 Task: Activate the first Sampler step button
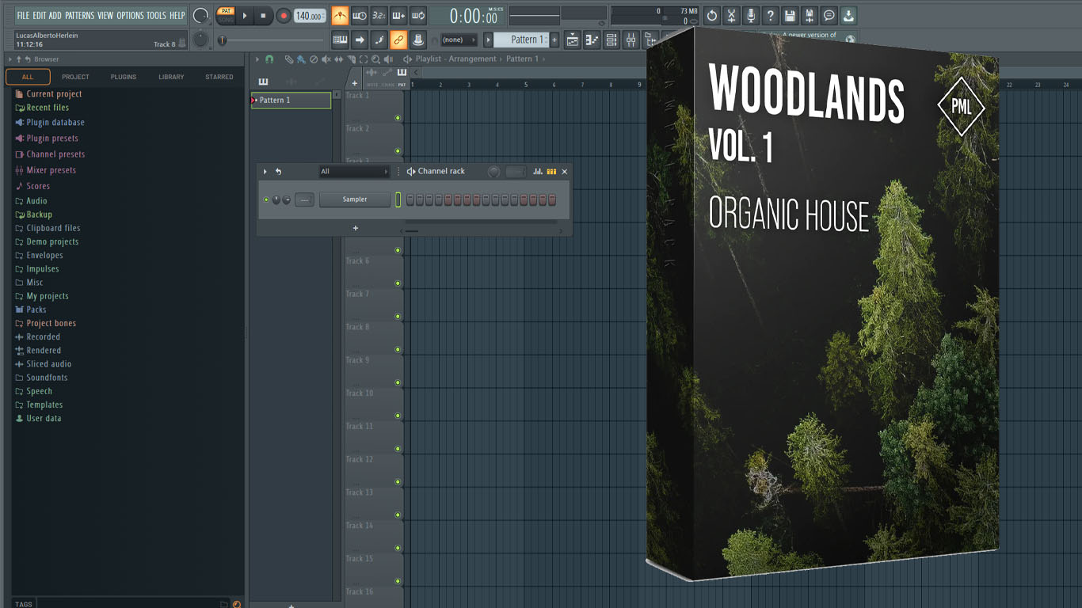(x=410, y=200)
